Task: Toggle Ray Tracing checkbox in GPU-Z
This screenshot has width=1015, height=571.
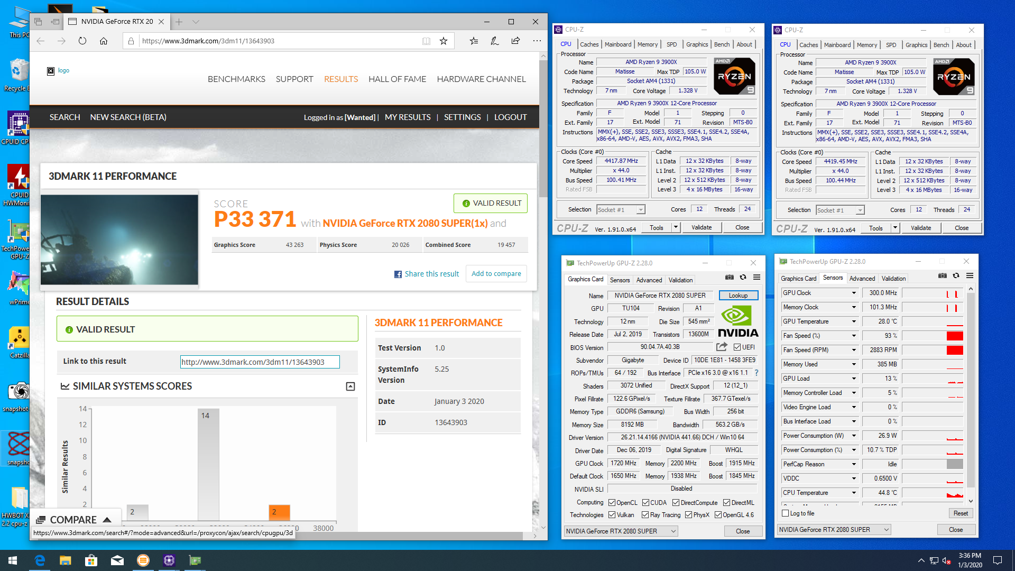Action: (x=645, y=515)
